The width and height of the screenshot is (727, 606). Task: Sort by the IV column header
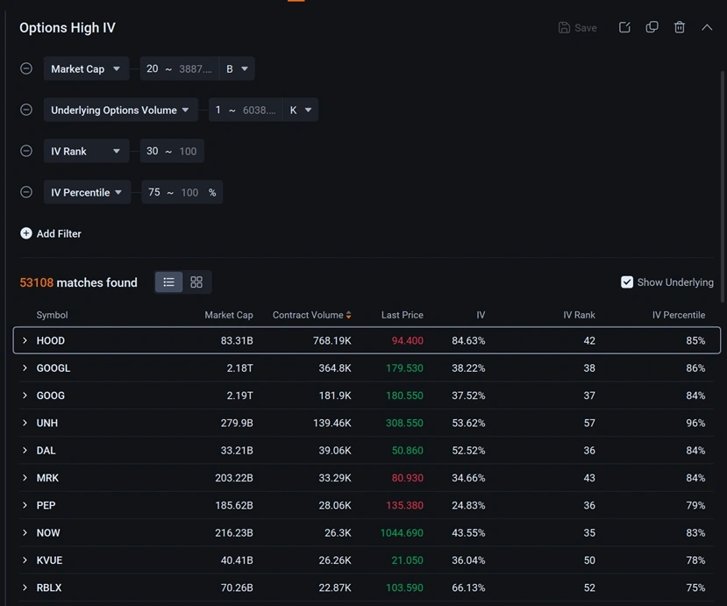pos(481,315)
